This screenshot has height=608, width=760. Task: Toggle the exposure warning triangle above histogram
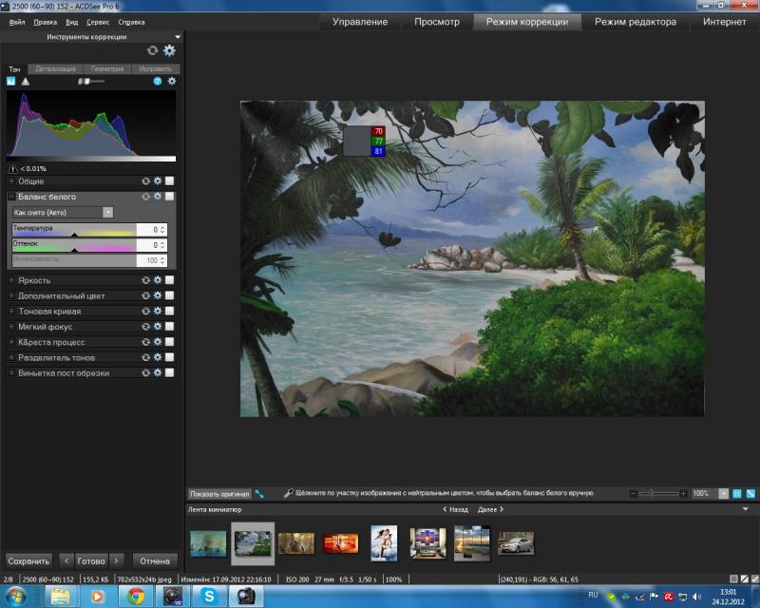click(x=26, y=82)
